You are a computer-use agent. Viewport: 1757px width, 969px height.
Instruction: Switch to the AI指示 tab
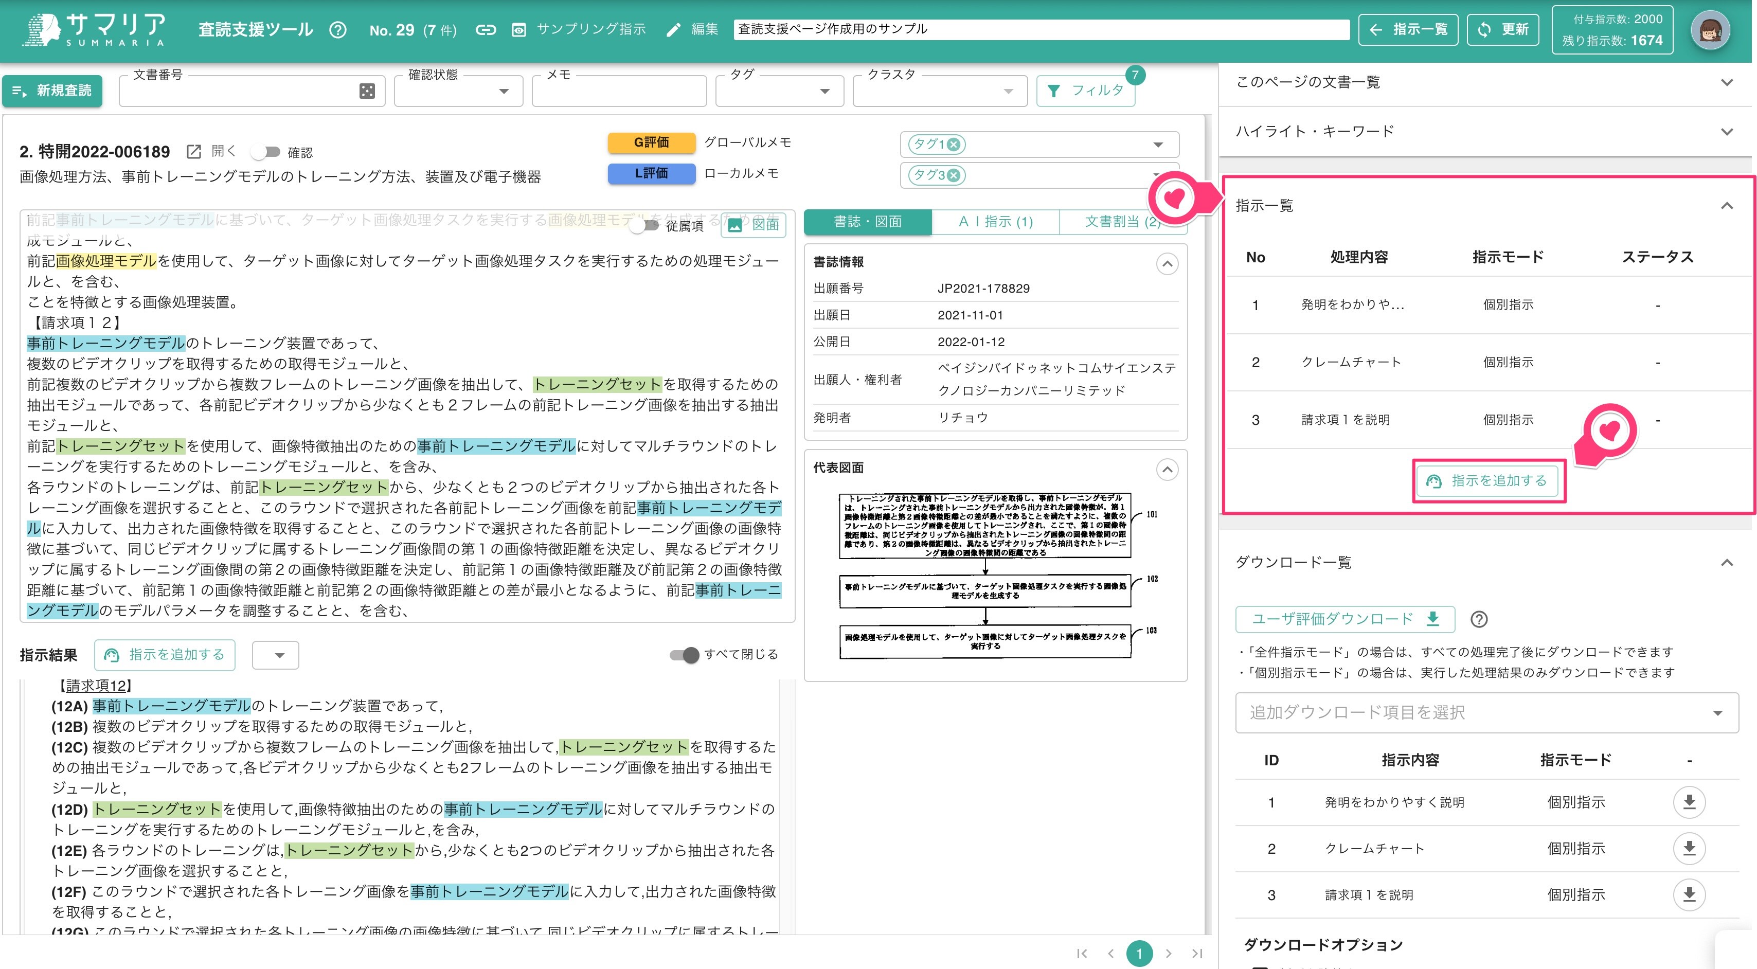(995, 222)
